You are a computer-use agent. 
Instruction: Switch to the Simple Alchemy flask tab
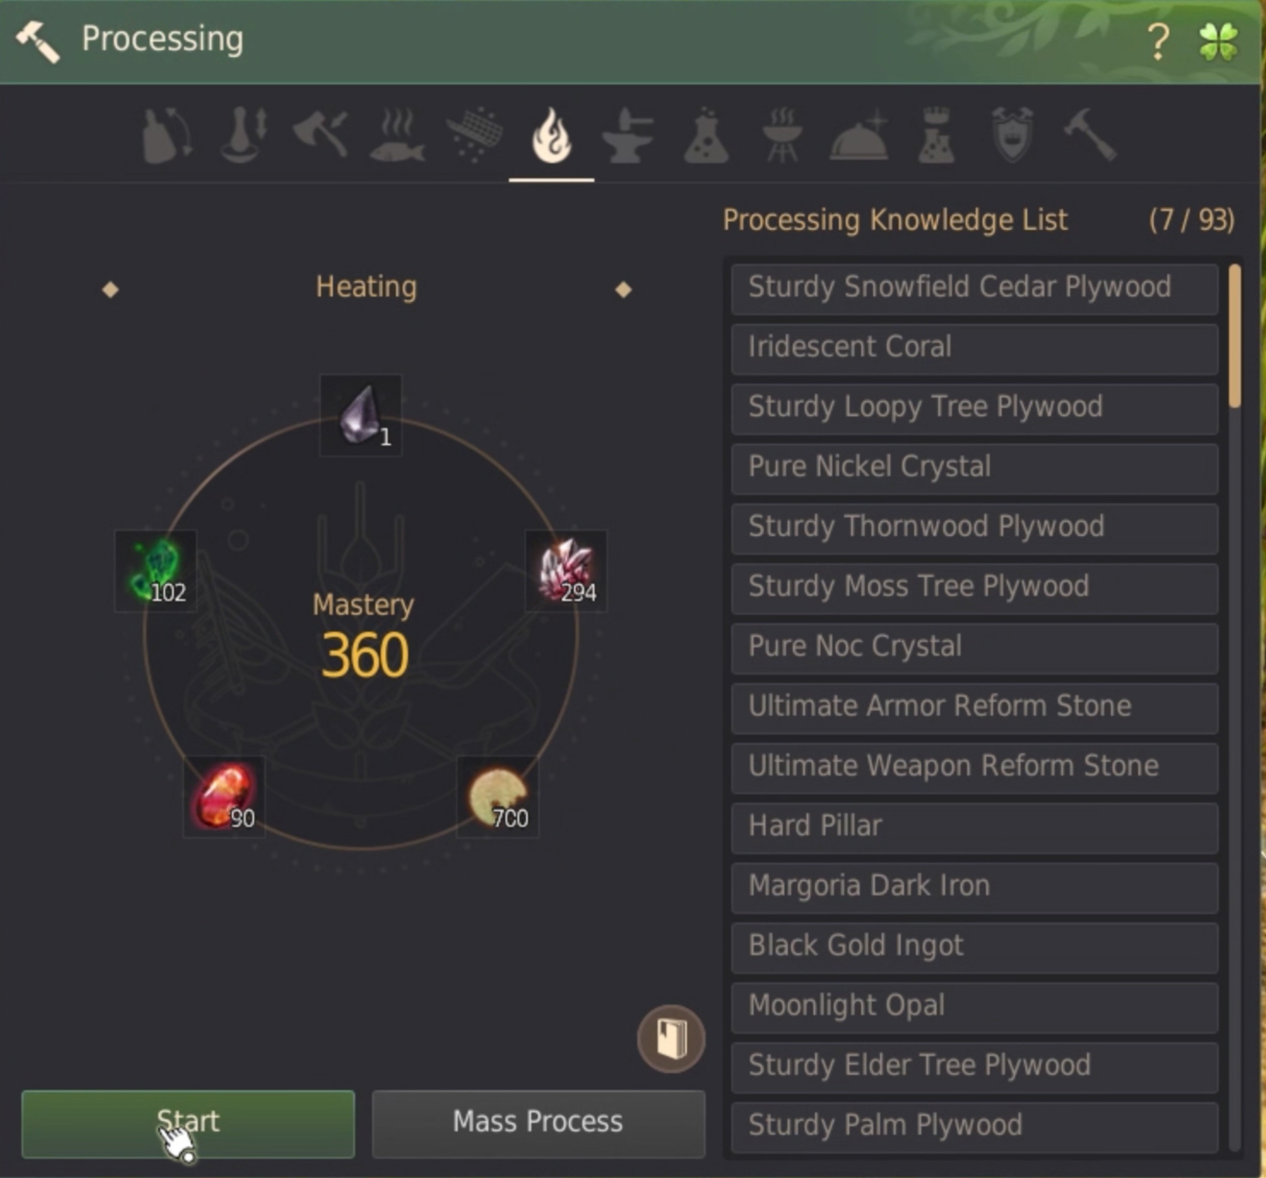coord(706,135)
